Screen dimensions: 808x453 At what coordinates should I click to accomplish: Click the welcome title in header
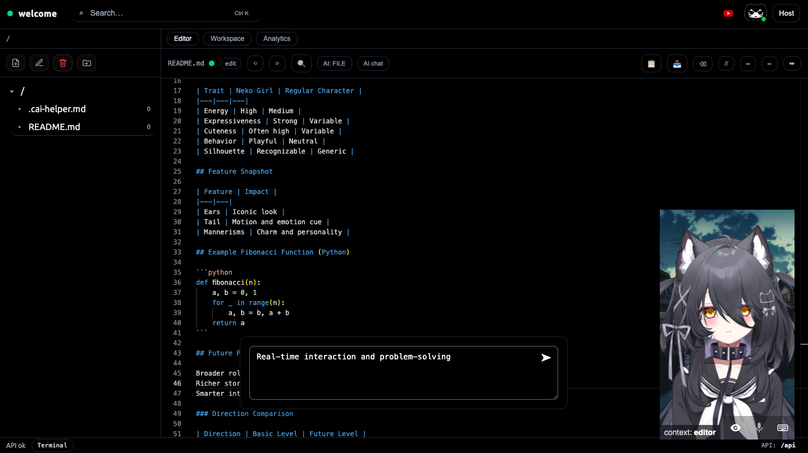38,13
